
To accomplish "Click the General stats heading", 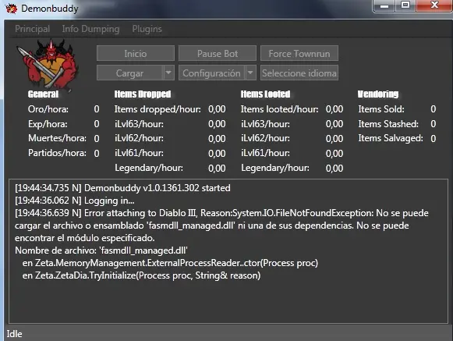I will click(x=44, y=94).
